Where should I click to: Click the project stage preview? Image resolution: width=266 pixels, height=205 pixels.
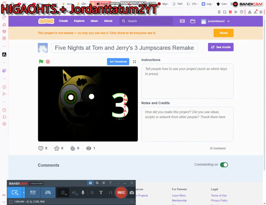click(x=88, y=104)
